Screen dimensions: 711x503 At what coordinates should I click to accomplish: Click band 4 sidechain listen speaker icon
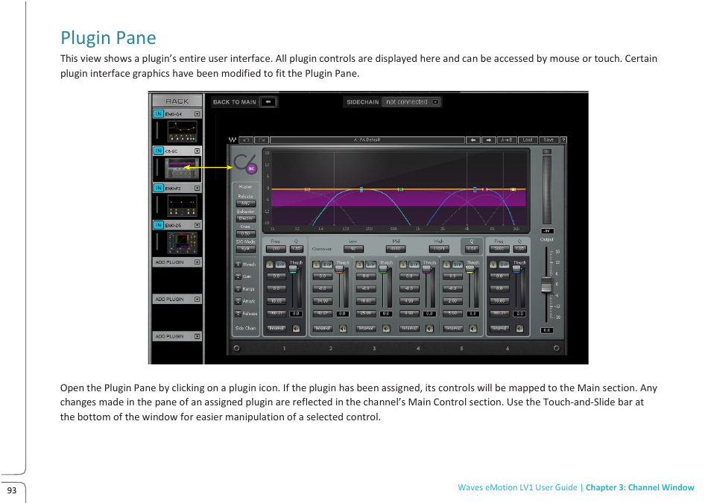pos(429,329)
